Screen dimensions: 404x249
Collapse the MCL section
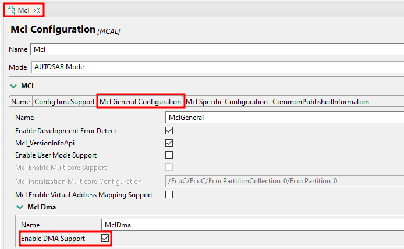point(13,86)
